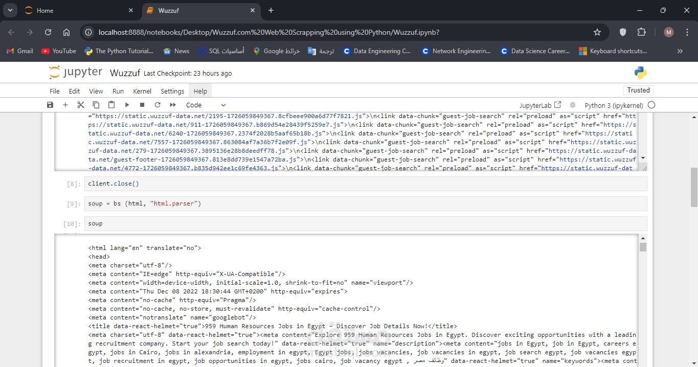Open the ترجمة translate bookmark

click(321, 51)
